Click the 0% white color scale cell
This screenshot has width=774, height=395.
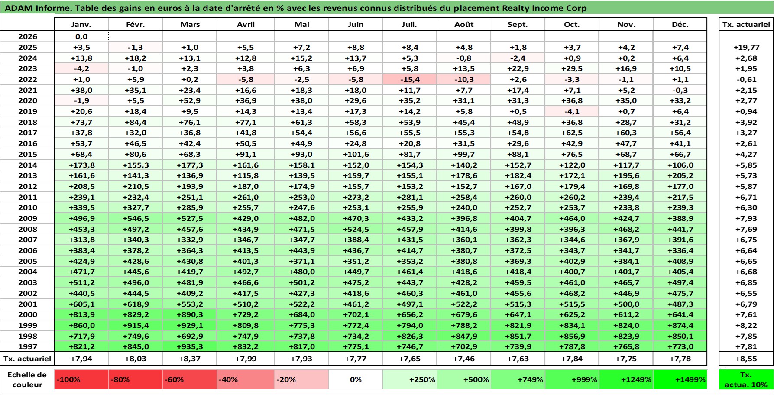click(356, 379)
